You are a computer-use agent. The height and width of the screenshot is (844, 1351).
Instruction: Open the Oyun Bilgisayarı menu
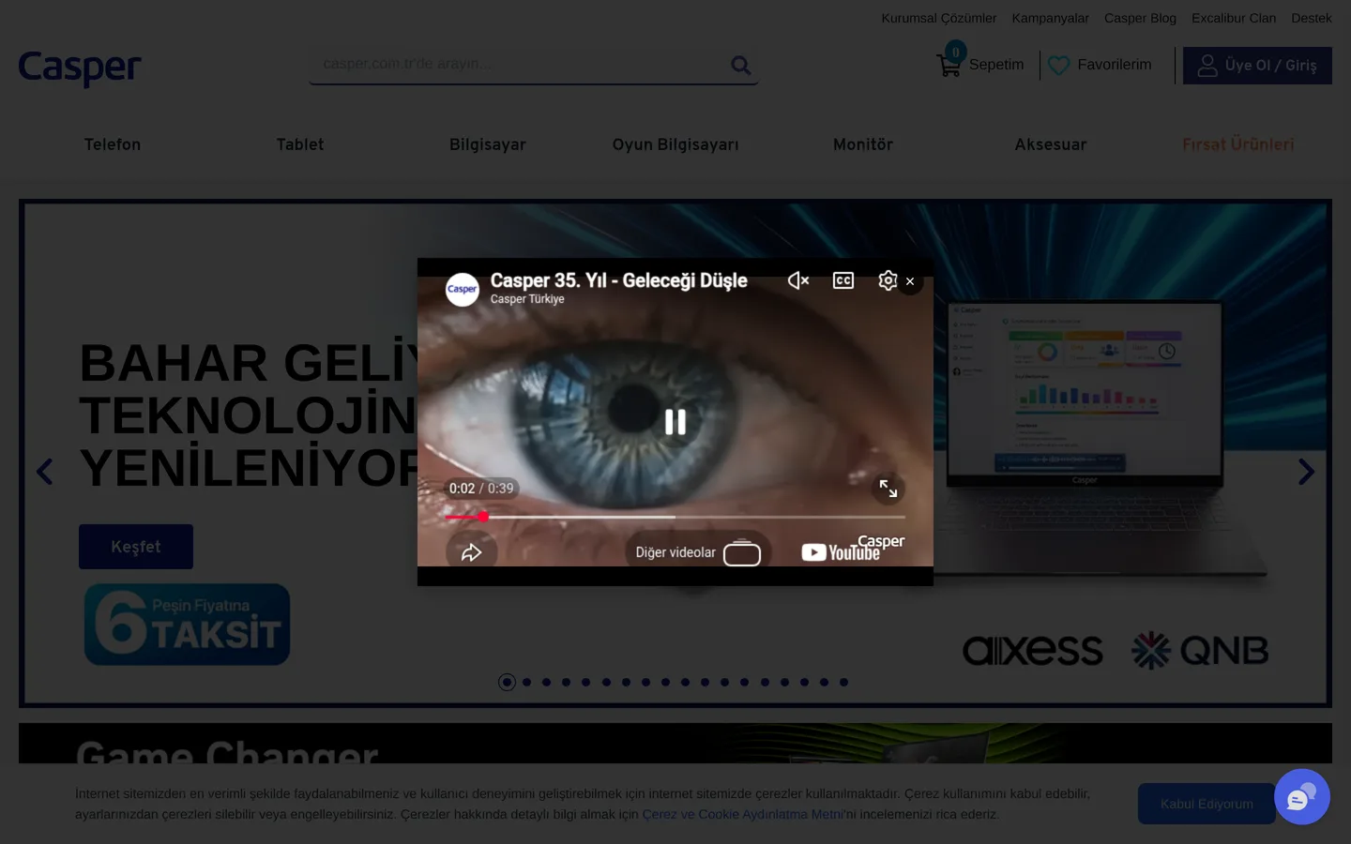(x=675, y=144)
